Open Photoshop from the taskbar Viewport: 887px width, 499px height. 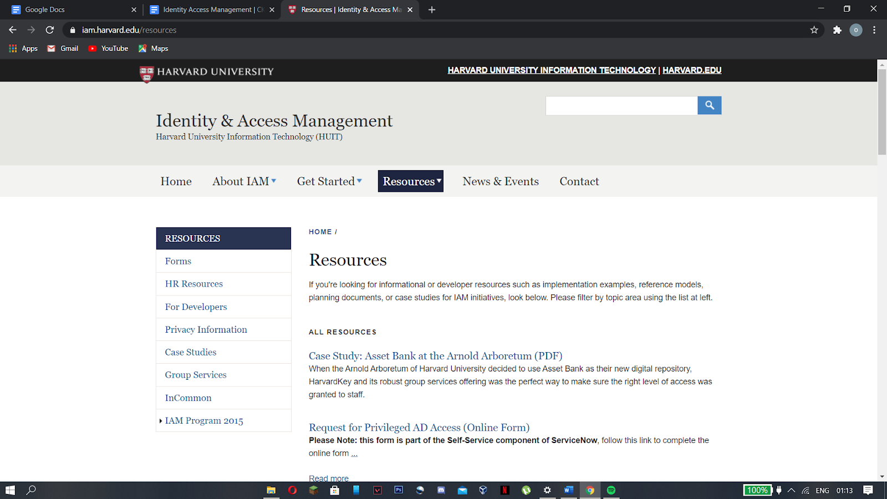pos(399,490)
